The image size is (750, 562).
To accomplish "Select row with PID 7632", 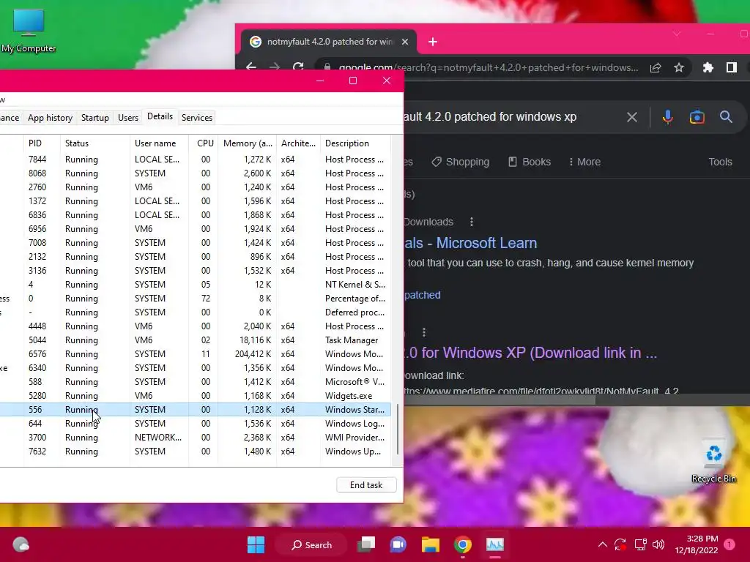I will pos(195,451).
